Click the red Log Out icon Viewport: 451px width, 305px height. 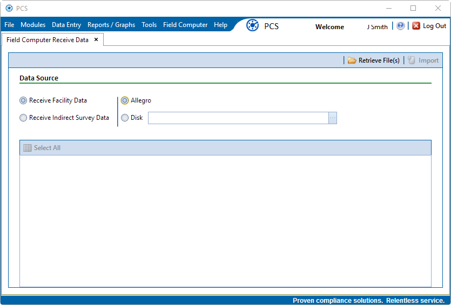[416, 26]
